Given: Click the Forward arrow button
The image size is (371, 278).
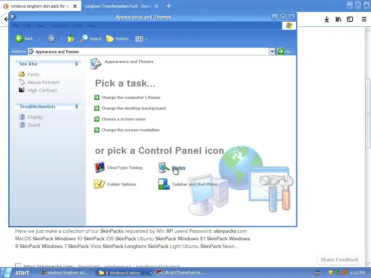Looking at the screenshot, I should (51, 38).
